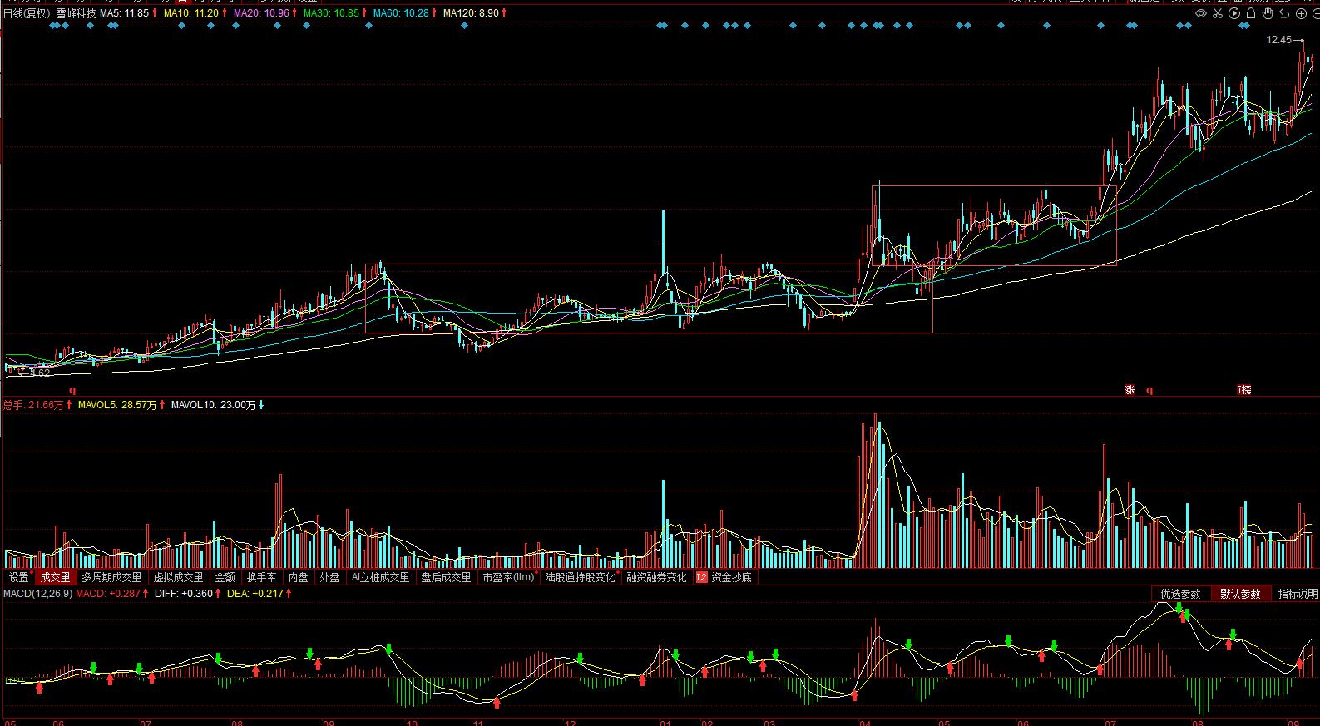Toggle the padlock lock icon

(1251, 13)
